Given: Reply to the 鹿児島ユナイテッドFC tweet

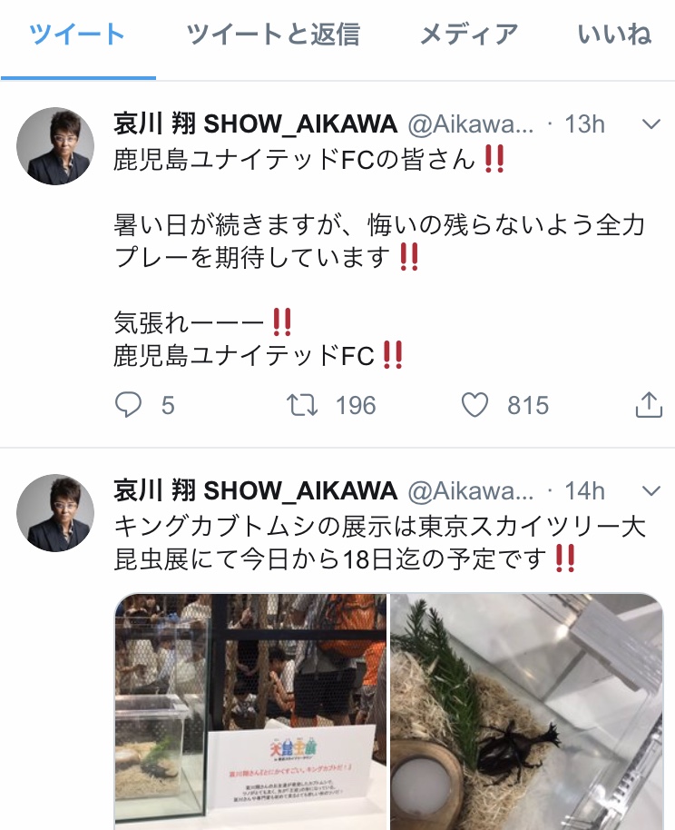Looking at the screenshot, I should coord(129,405).
